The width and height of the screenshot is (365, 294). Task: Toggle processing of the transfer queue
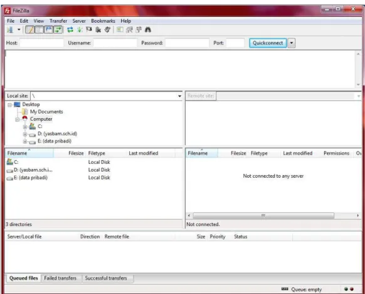(80, 30)
